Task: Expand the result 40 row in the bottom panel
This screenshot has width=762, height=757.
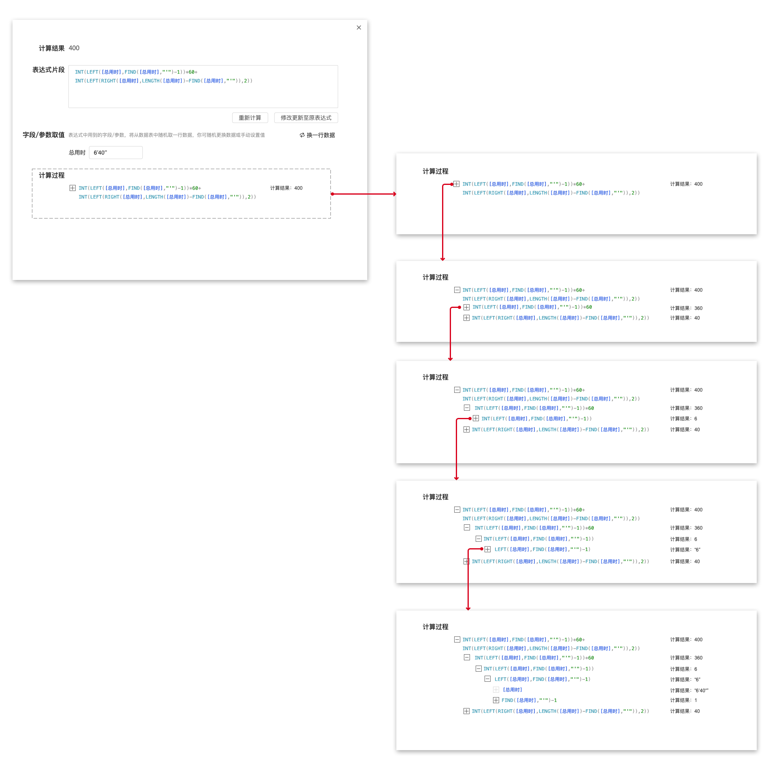Action: 466,711
